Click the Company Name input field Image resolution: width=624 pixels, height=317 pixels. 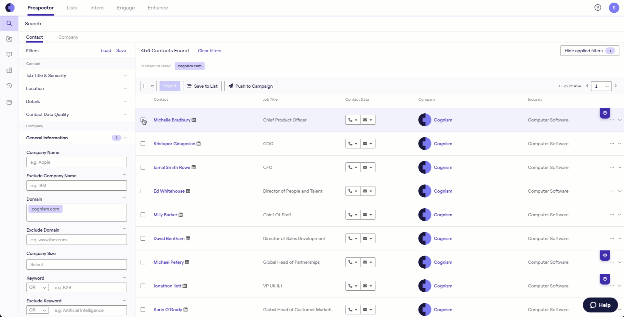click(x=76, y=162)
